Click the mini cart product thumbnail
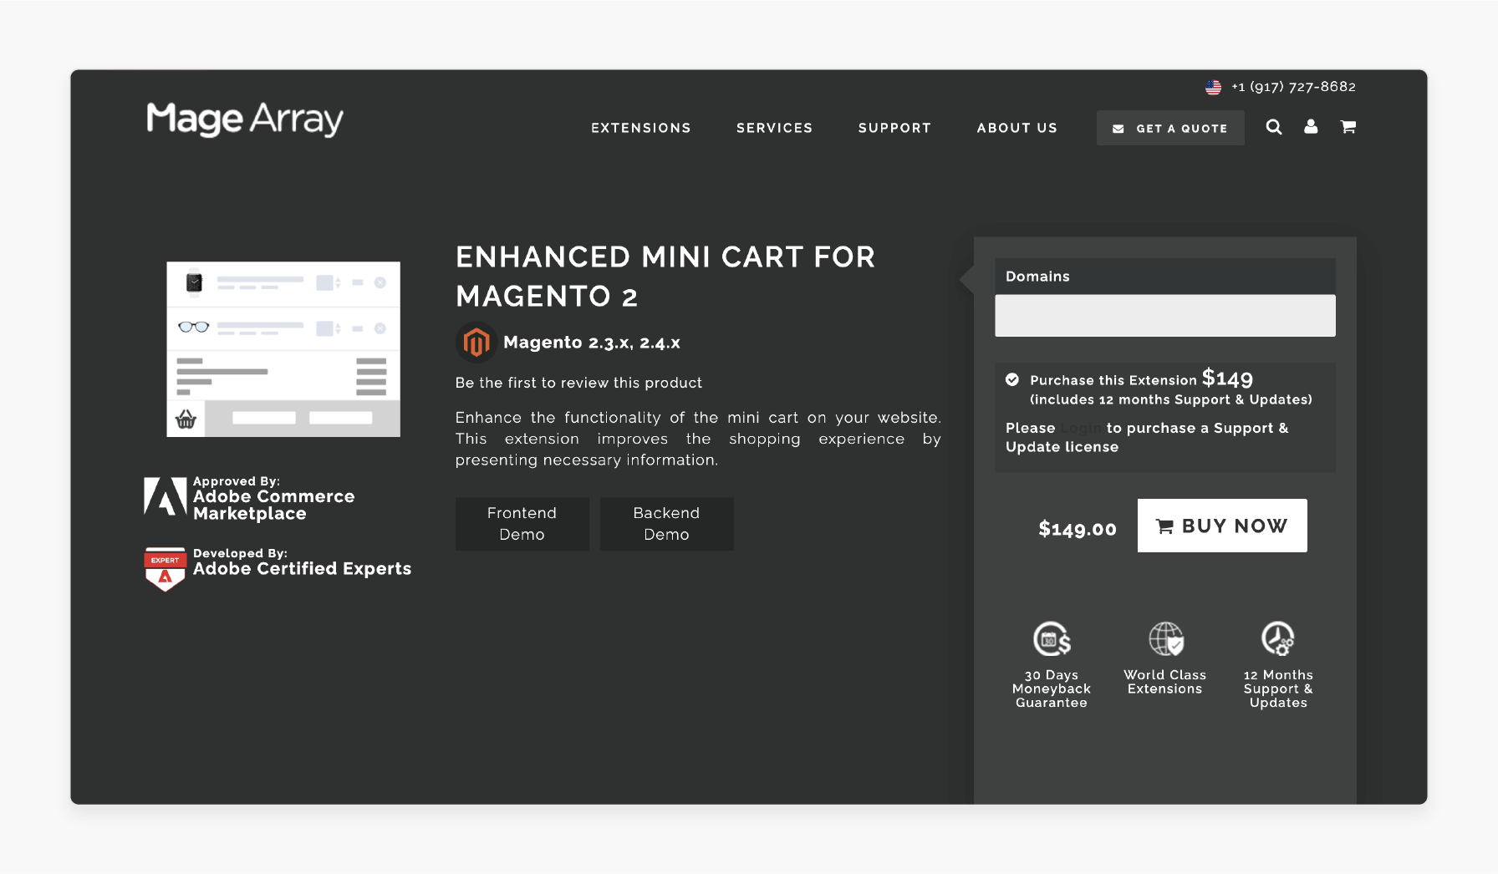This screenshot has width=1498, height=874. point(283,349)
